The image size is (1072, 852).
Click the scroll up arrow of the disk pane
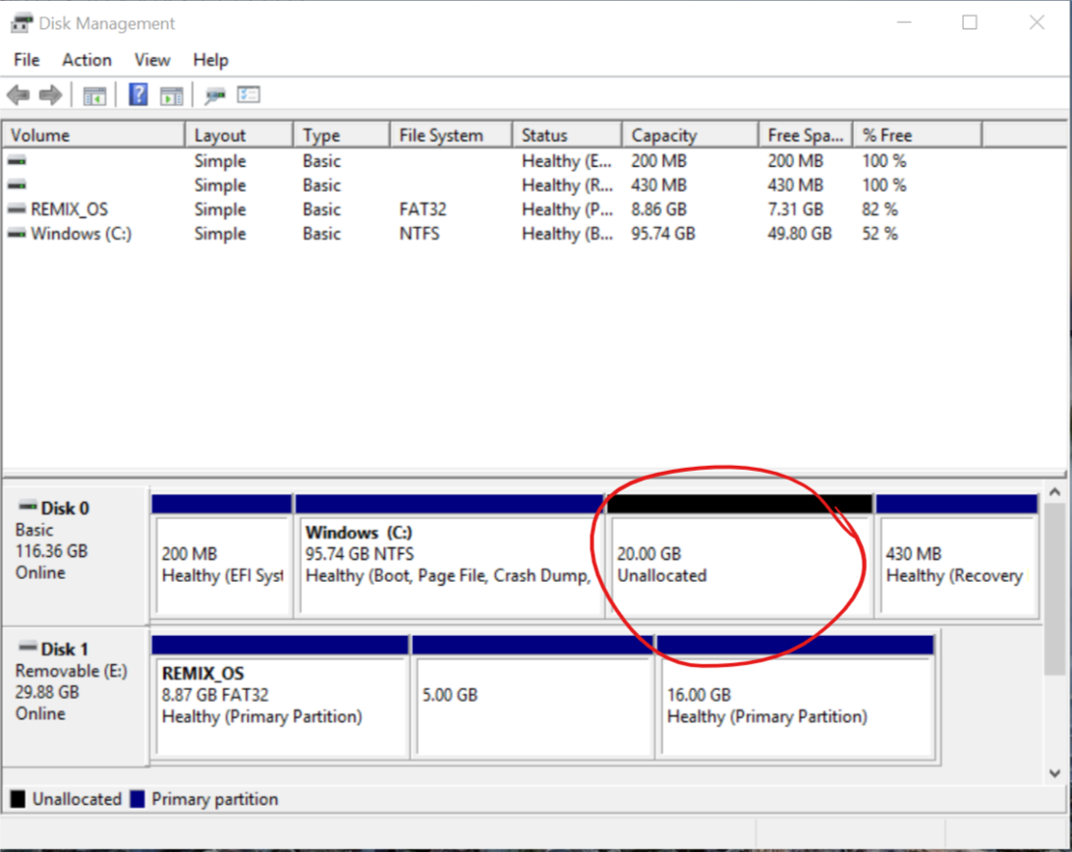tap(1055, 492)
